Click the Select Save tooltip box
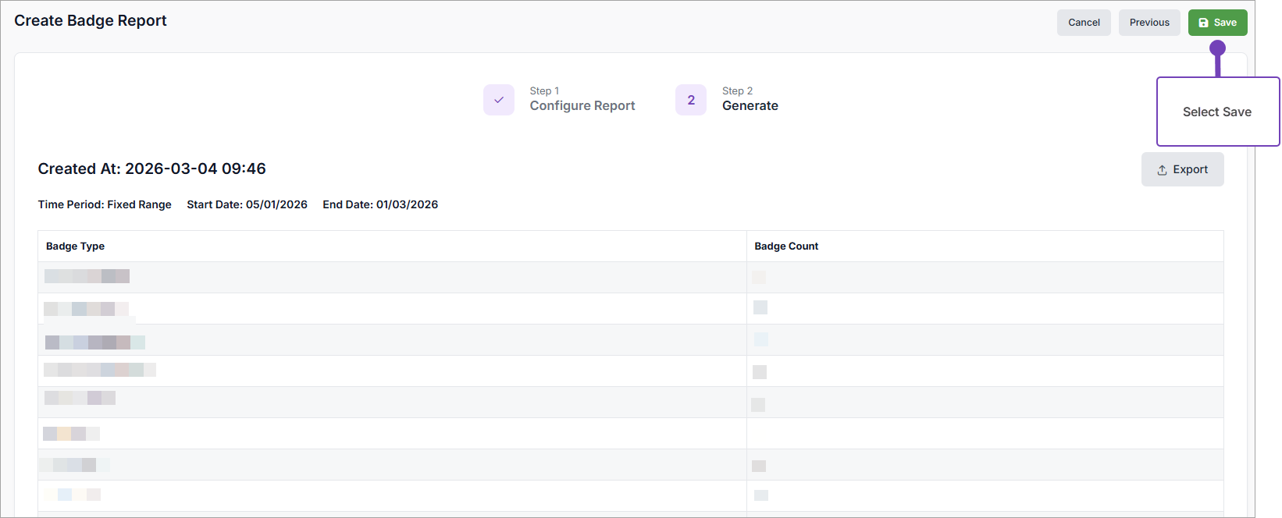The width and height of the screenshot is (1282, 518). (1216, 112)
